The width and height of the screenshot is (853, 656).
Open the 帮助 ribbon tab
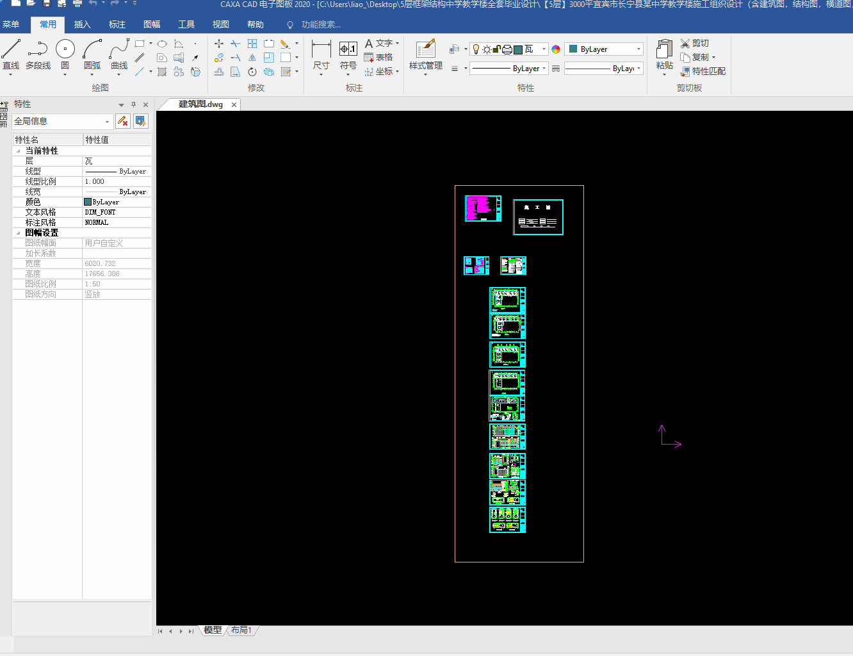point(256,24)
